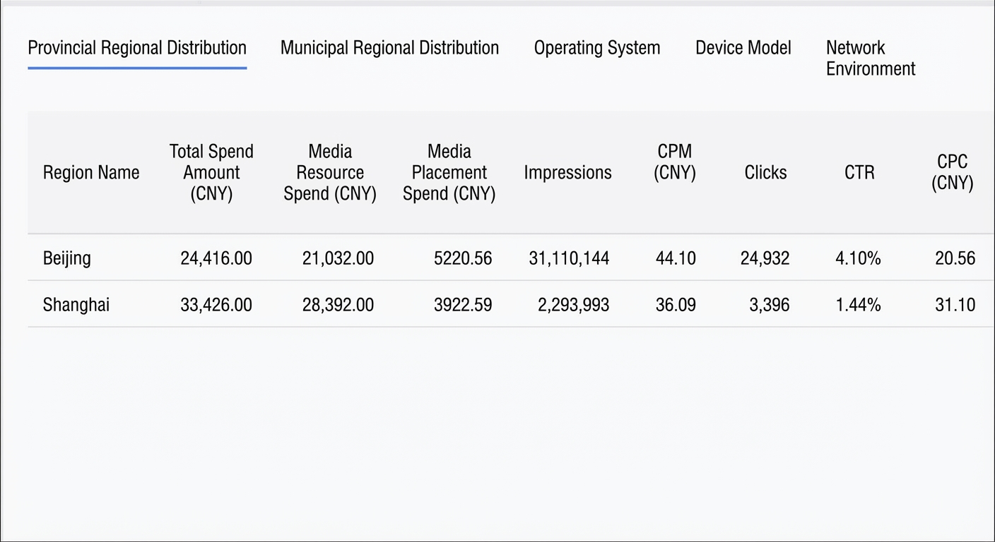The width and height of the screenshot is (995, 542).
Task: Click Media Placement Spend column header
Action: (x=449, y=172)
